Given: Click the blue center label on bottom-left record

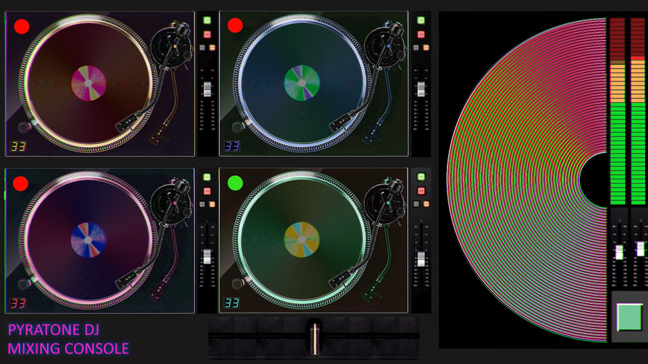Looking at the screenshot, I should (x=88, y=240).
